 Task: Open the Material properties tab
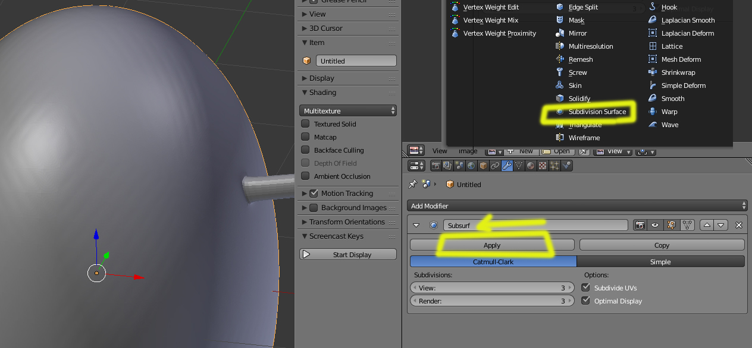click(531, 166)
